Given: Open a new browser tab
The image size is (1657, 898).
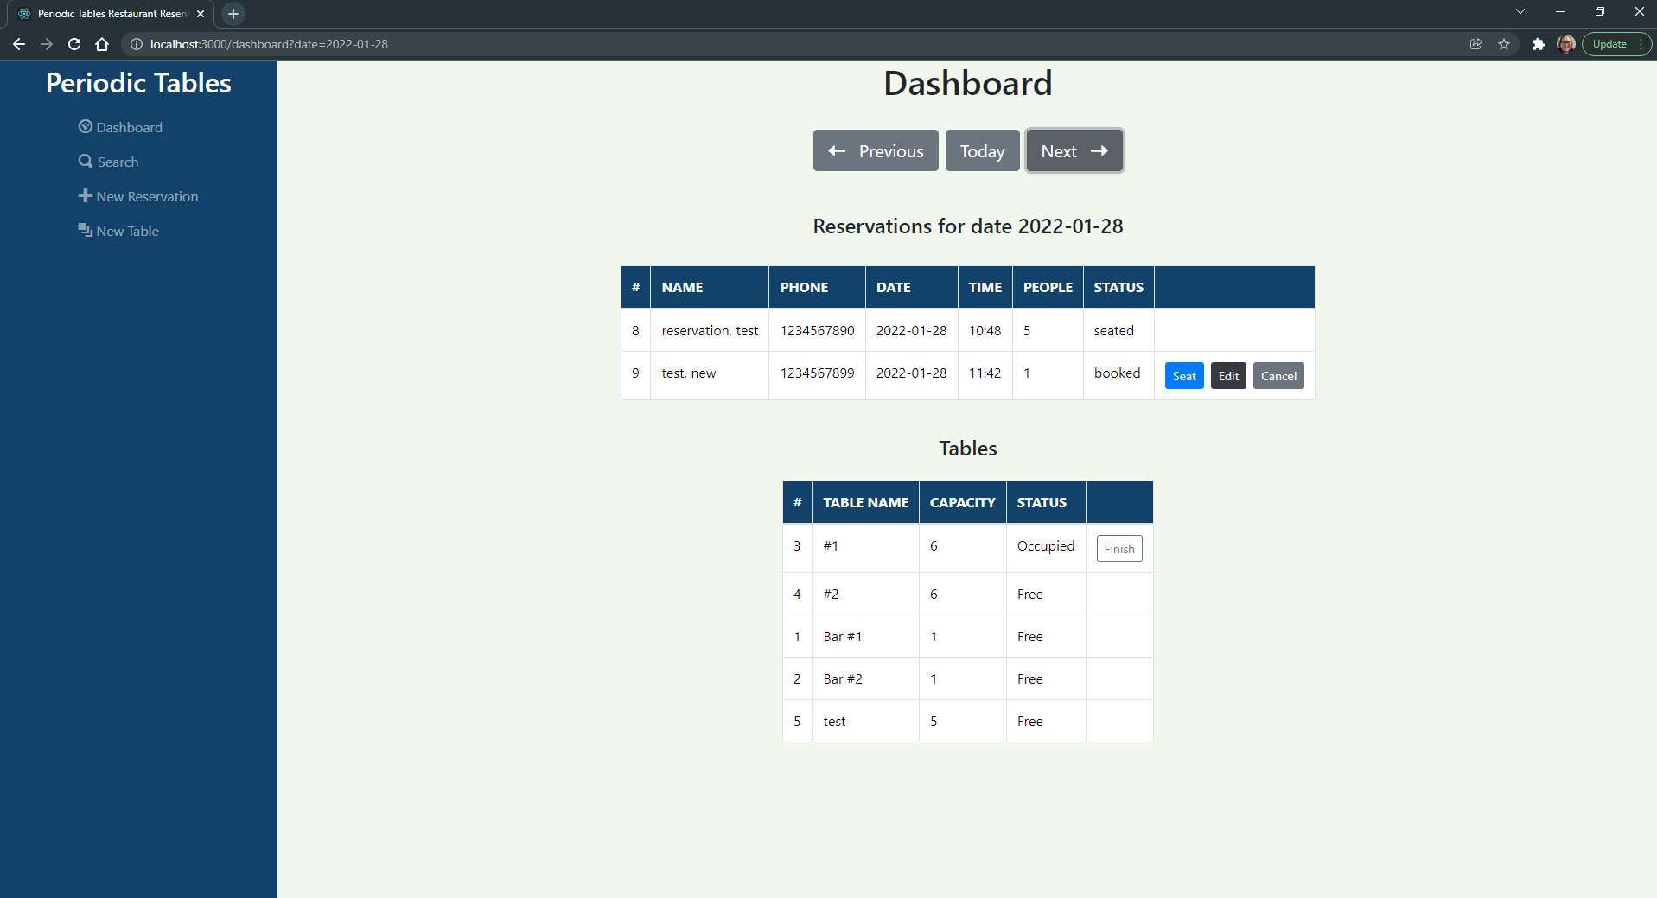Looking at the screenshot, I should click(233, 14).
